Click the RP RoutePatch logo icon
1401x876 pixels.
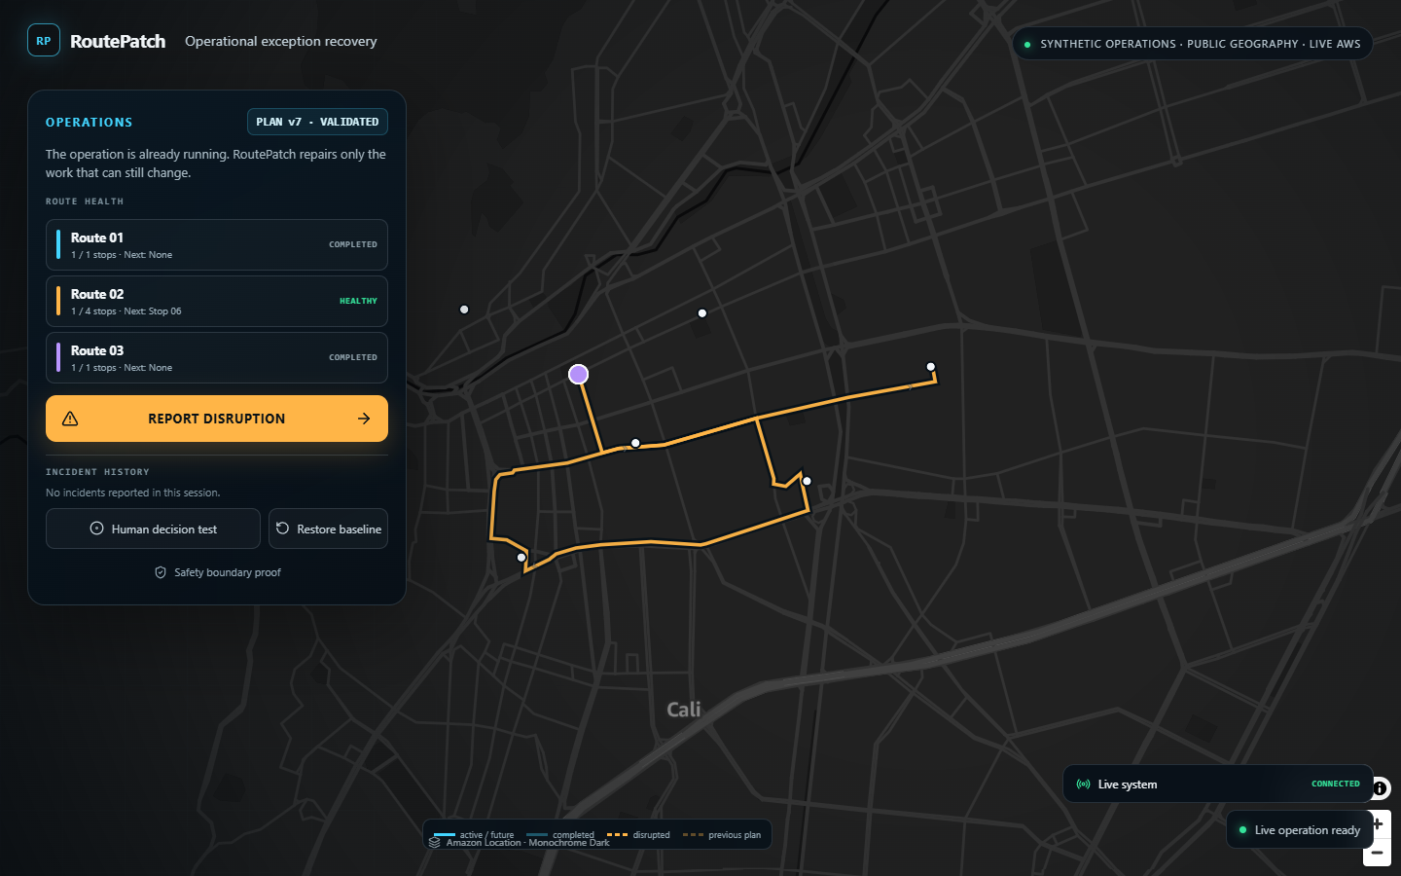[44, 41]
